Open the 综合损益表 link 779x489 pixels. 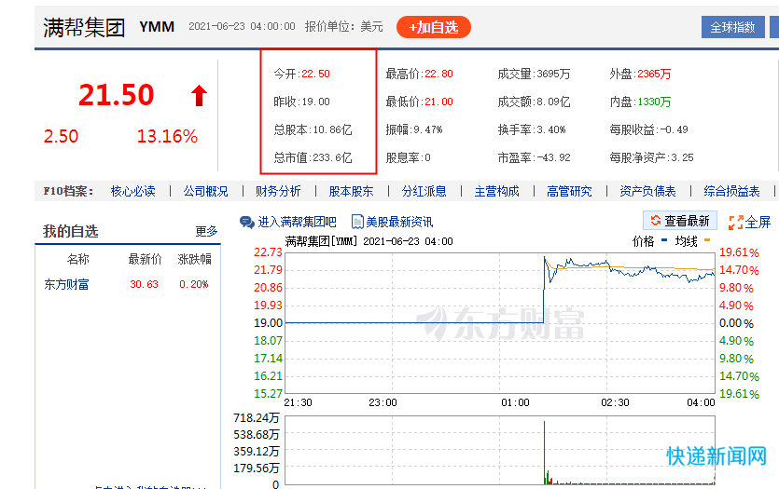tap(731, 192)
